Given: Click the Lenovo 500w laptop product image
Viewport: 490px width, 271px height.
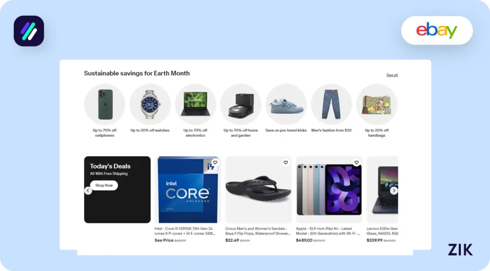Looking at the screenshot, I should [382, 190].
